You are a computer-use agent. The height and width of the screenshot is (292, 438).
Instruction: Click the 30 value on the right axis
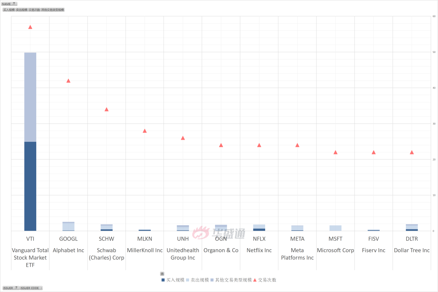(x=434, y=124)
